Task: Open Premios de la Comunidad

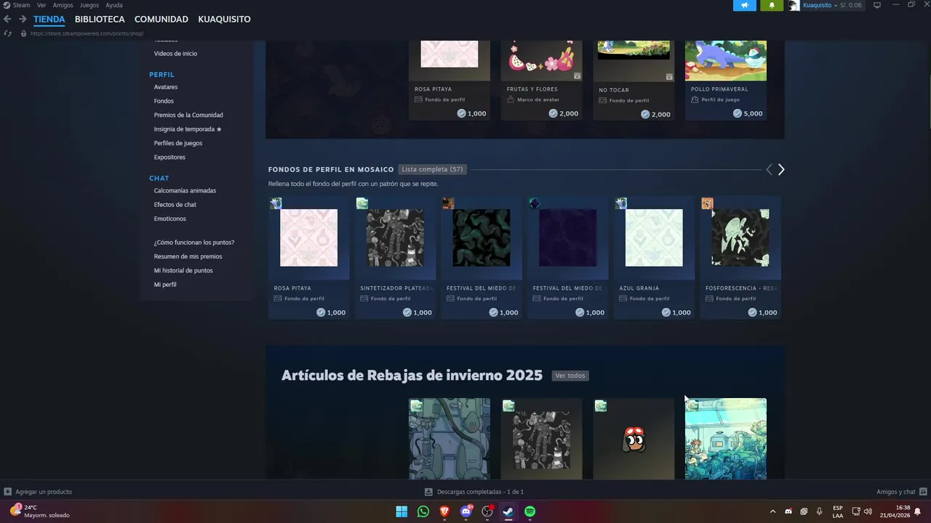Action: click(x=188, y=115)
